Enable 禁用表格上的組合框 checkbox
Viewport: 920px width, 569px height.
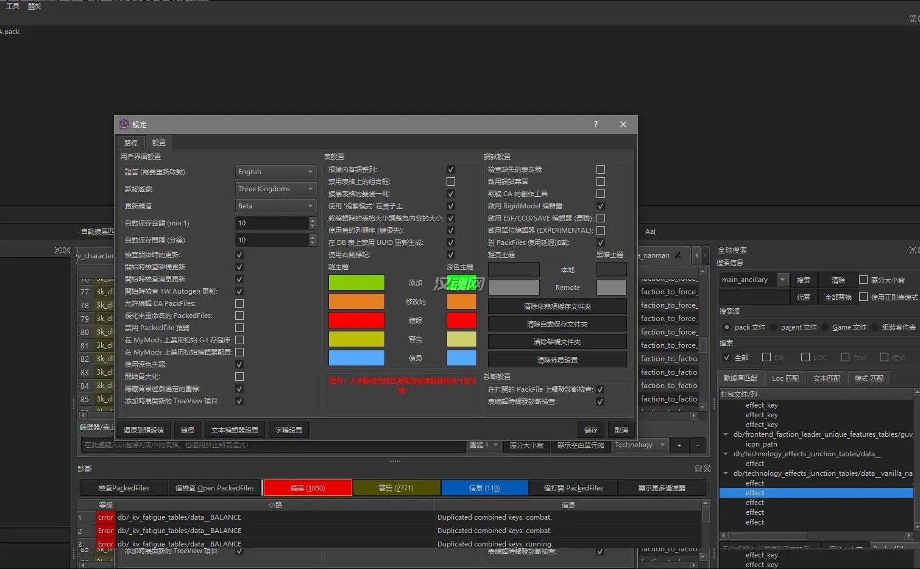(x=451, y=182)
